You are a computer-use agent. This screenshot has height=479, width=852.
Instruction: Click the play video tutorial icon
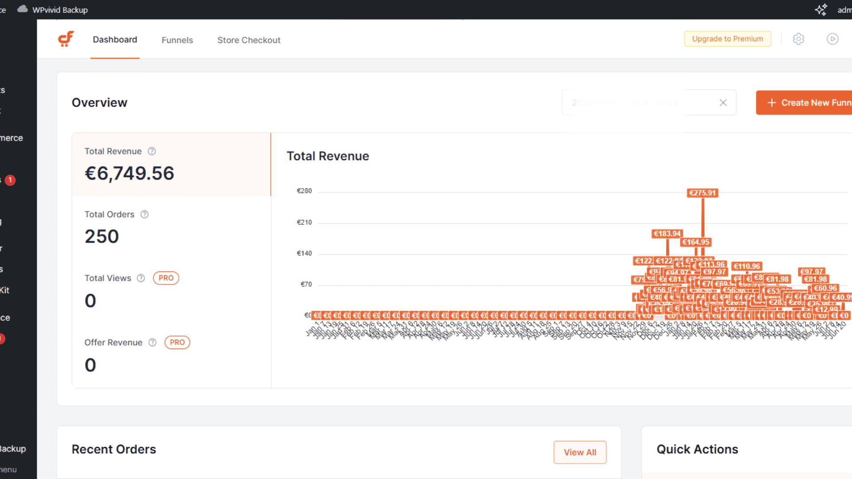pyautogui.click(x=832, y=39)
